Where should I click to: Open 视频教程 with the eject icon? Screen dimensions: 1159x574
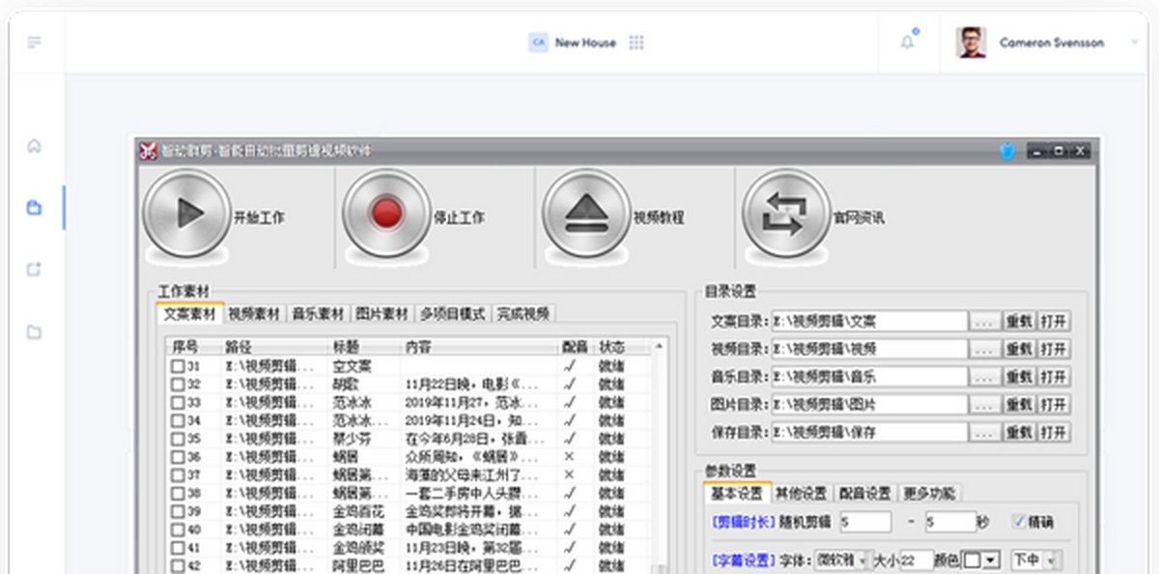(x=586, y=215)
